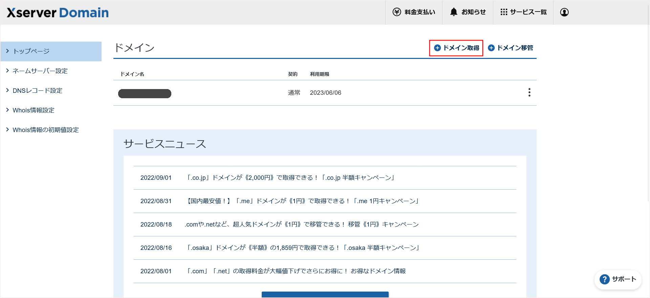The width and height of the screenshot is (650, 298).
Task: Click the grid icon for services
Action: coord(504,12)
